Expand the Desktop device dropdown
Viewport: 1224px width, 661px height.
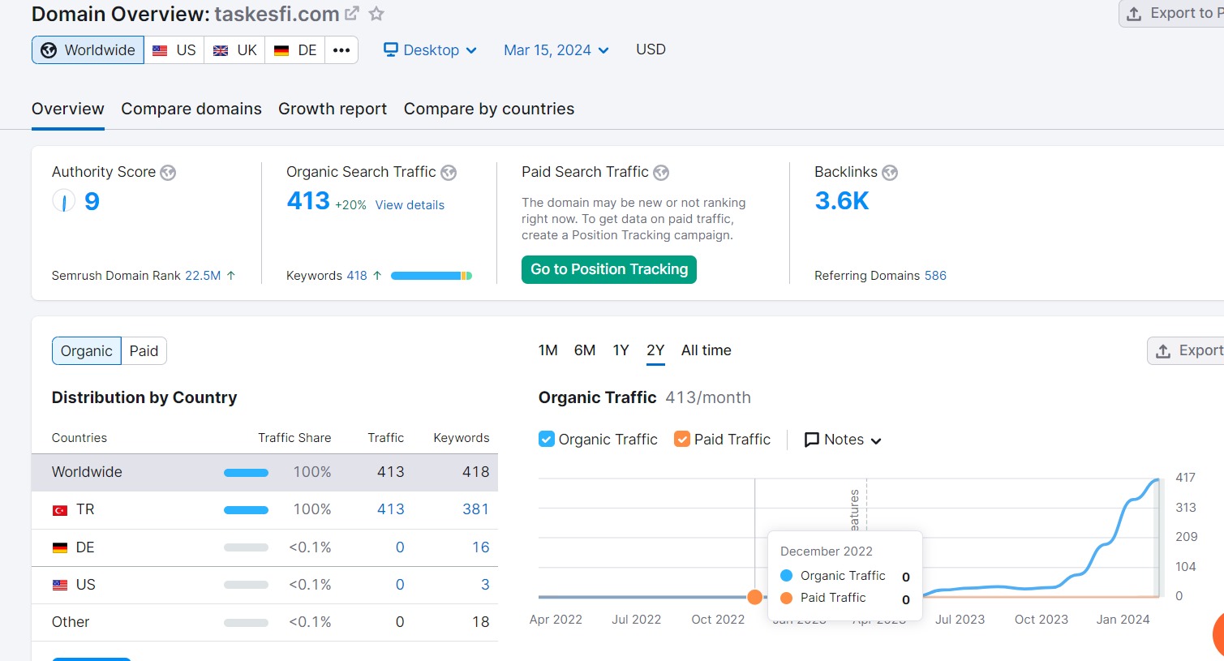(431, 50)
